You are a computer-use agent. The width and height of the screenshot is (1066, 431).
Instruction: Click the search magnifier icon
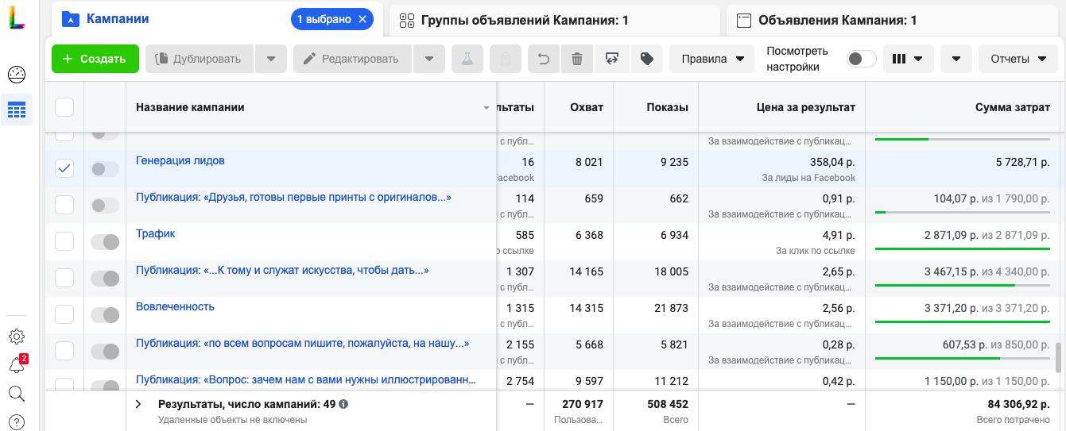[x=17, y=394]
